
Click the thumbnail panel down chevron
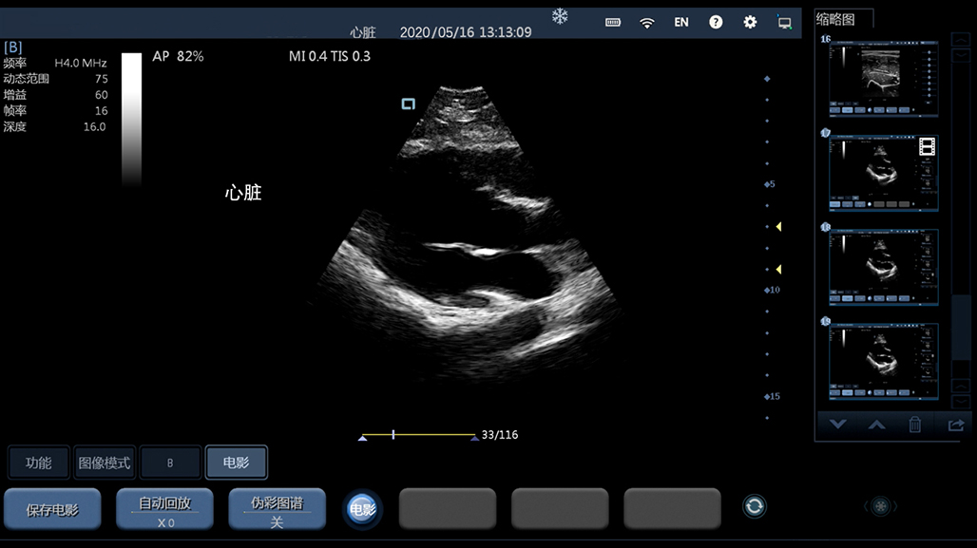837,425
